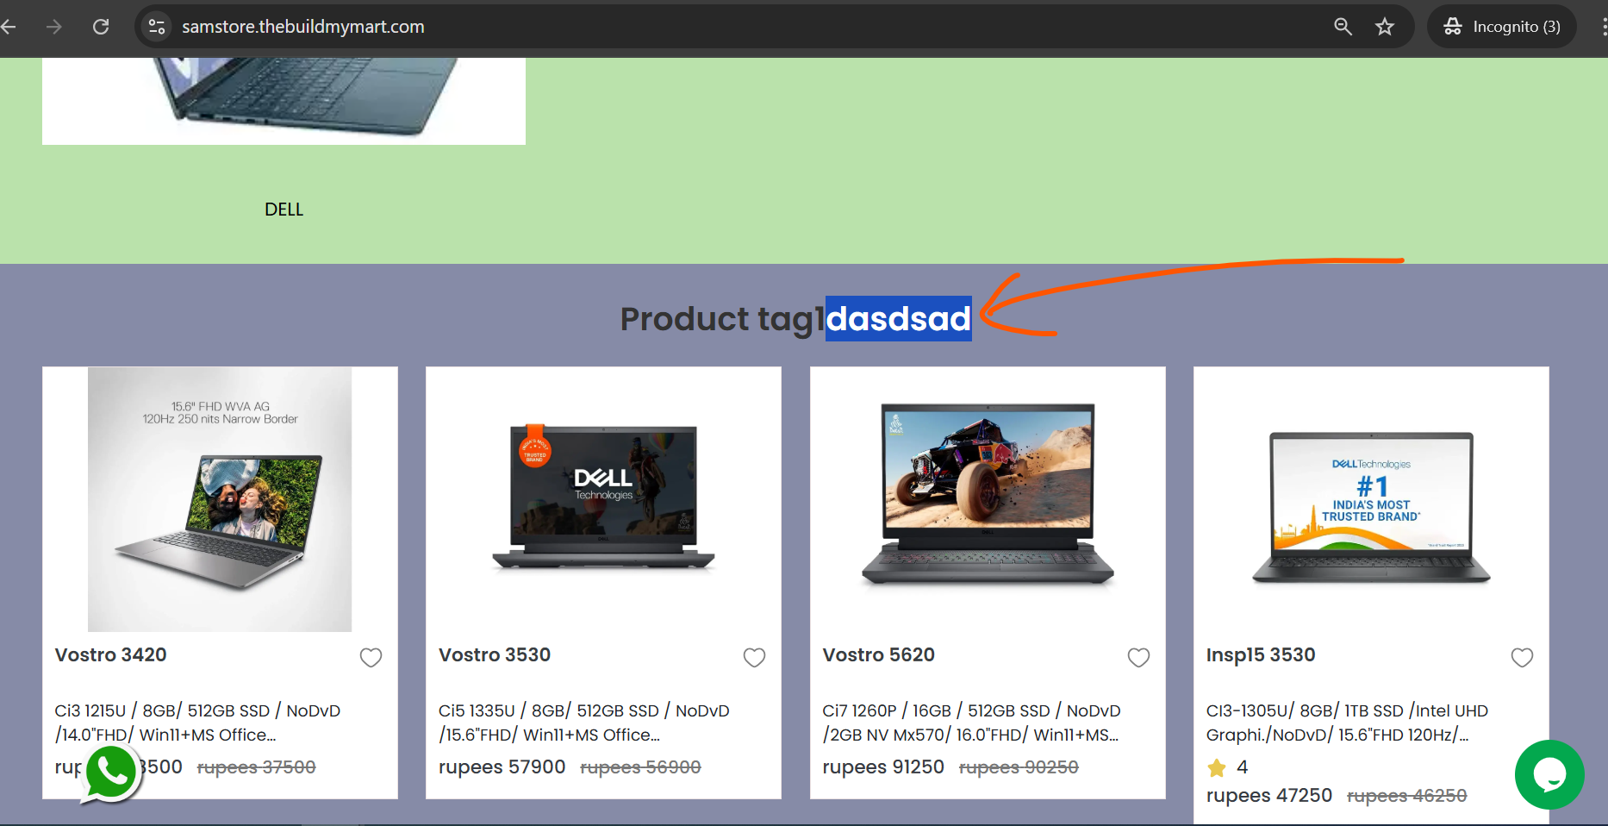Open WhatsApp chat icon
This screenshot has width=1608, height=826.
[110, 773]
